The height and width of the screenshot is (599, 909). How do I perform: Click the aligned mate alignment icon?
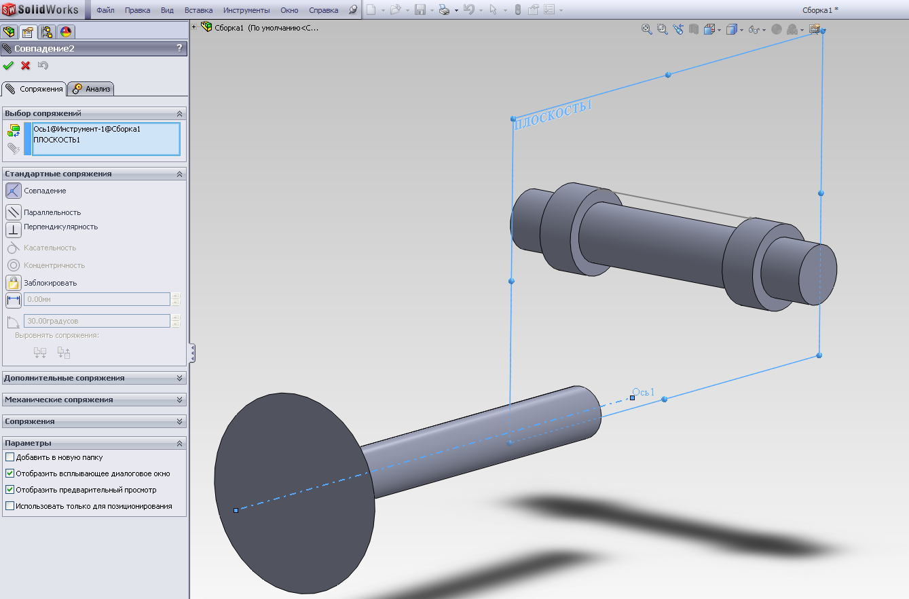(40, 352)
